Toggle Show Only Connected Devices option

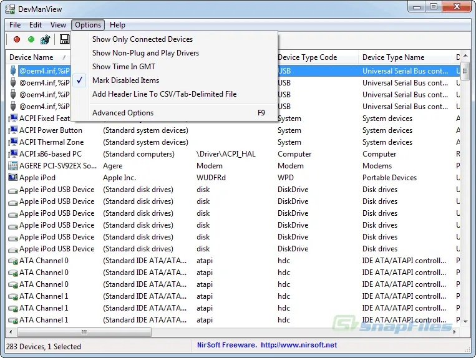point(175,39)
